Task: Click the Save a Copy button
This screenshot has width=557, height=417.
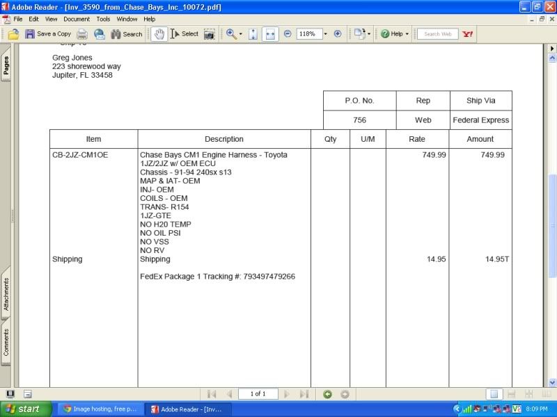Action: click(48, 34)
